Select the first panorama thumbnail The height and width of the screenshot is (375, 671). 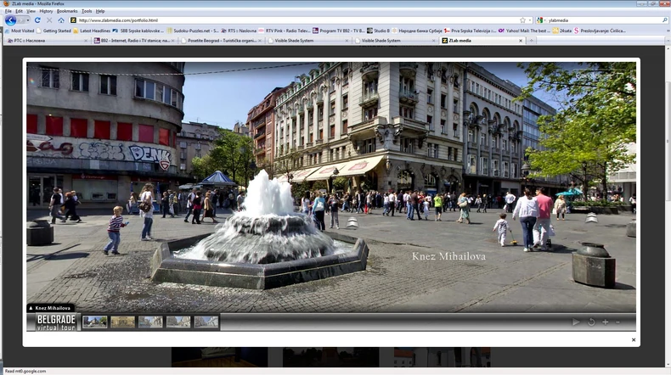pyautogui.click(x=95, y=322)
